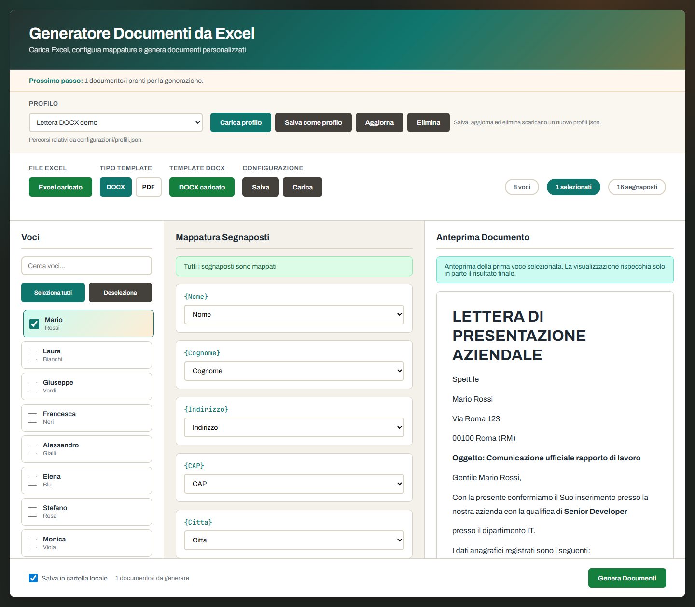Screen dimensions: 695x607
Task: Select the Monica Viola checkbox
Action: [32, 543]
